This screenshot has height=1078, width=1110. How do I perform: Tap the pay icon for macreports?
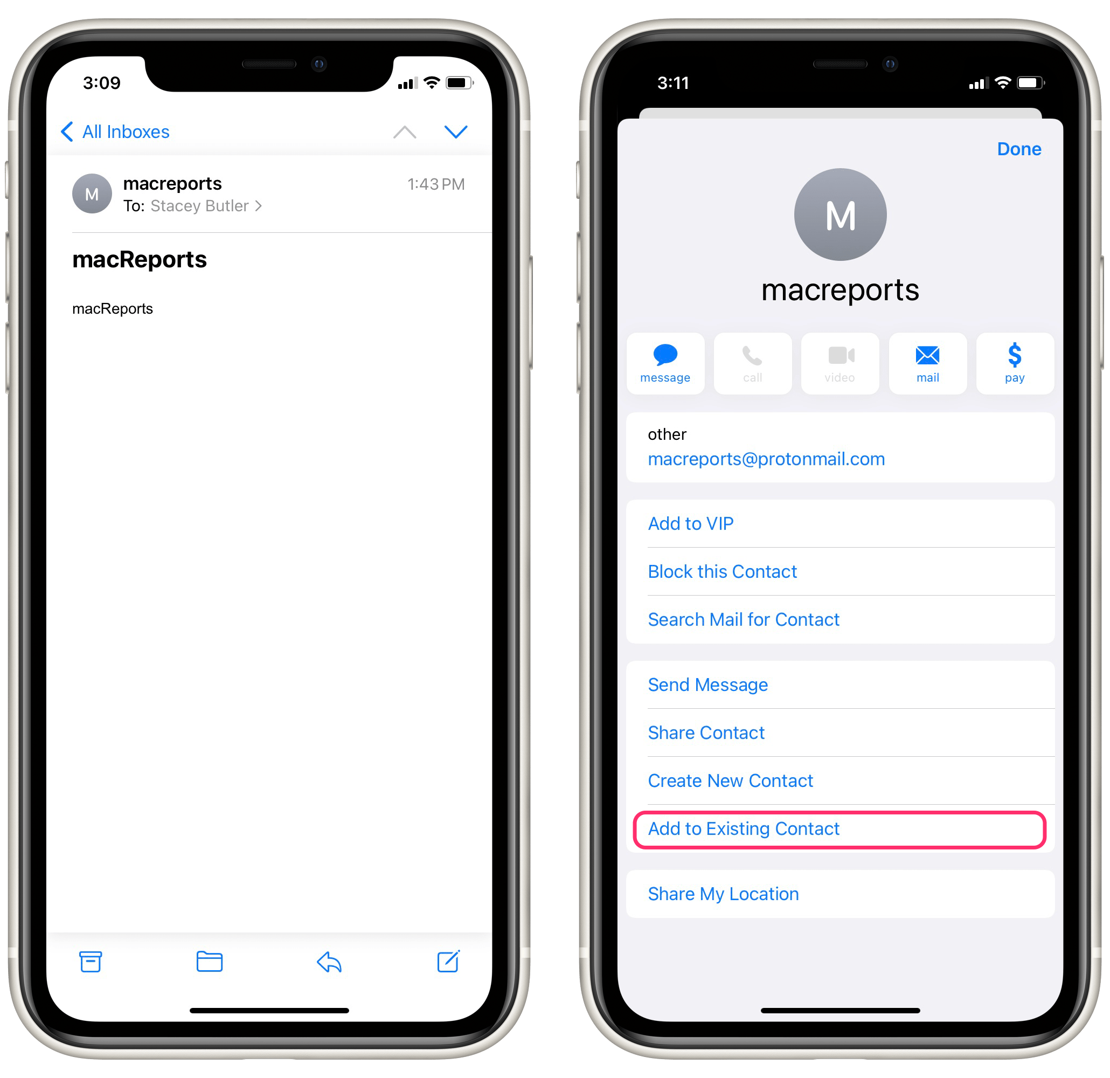point(1013,366)
